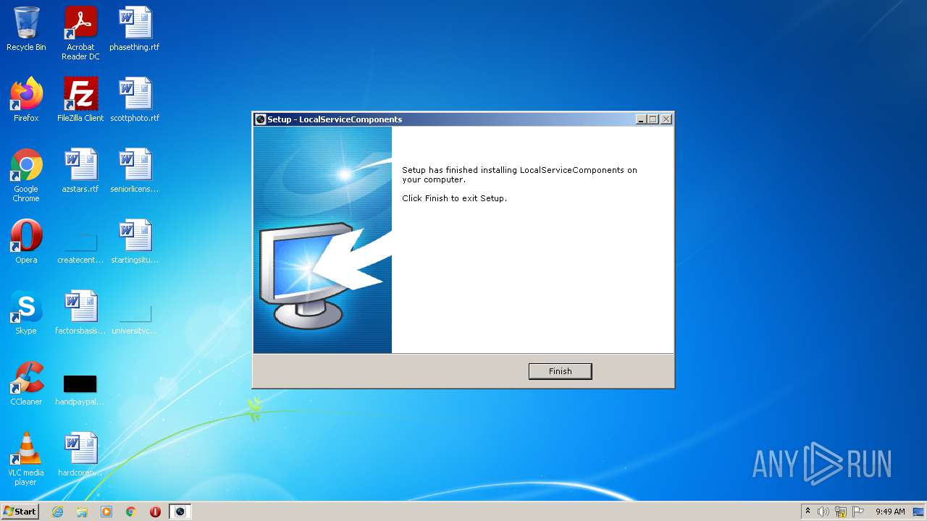The height and width of the screenshot is (521, 927).
Task: Minimize the Setup window
Action: click(641, 119)
